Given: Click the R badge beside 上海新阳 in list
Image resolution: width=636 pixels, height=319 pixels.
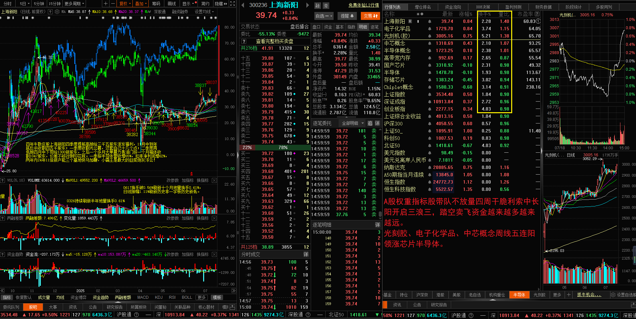Looking at the screenshot, I should tap(410, 21).
